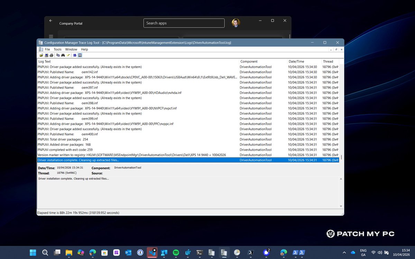Copy the selected log entry
The image size is (415, 259).
pos(58,55)
